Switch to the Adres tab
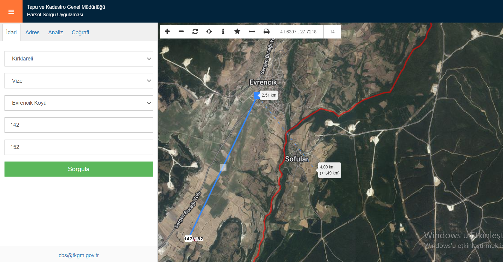Image resolution: width=503 pixels, height=262 pixels. 32,32
